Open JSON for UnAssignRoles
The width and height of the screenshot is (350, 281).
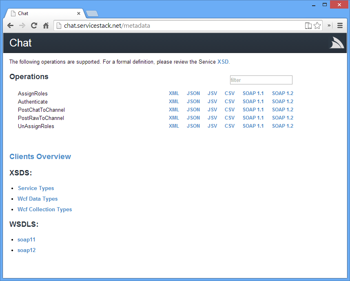tap(193, 126)
